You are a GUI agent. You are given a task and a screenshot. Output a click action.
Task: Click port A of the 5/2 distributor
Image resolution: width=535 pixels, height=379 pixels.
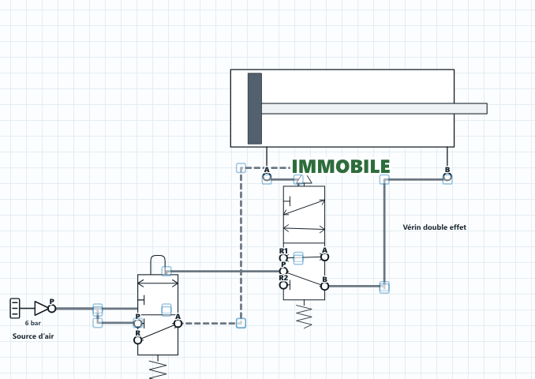pos(324,257)
